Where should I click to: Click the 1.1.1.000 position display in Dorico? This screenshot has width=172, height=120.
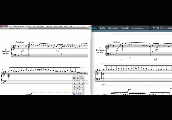(168, 28)
